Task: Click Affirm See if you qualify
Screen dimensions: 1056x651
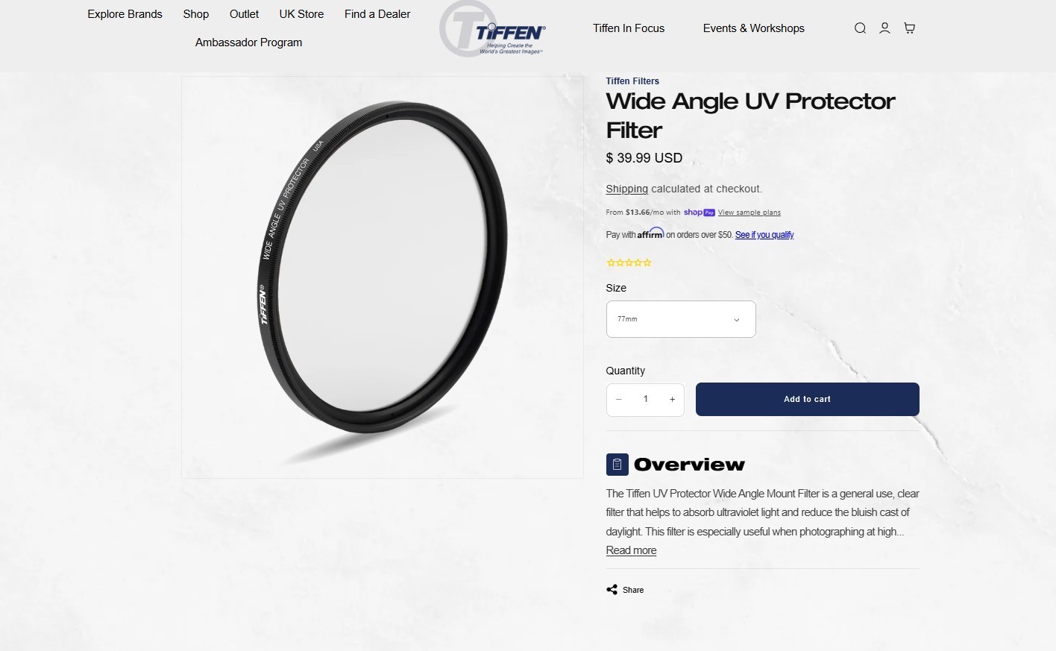Action: point(764,235)
